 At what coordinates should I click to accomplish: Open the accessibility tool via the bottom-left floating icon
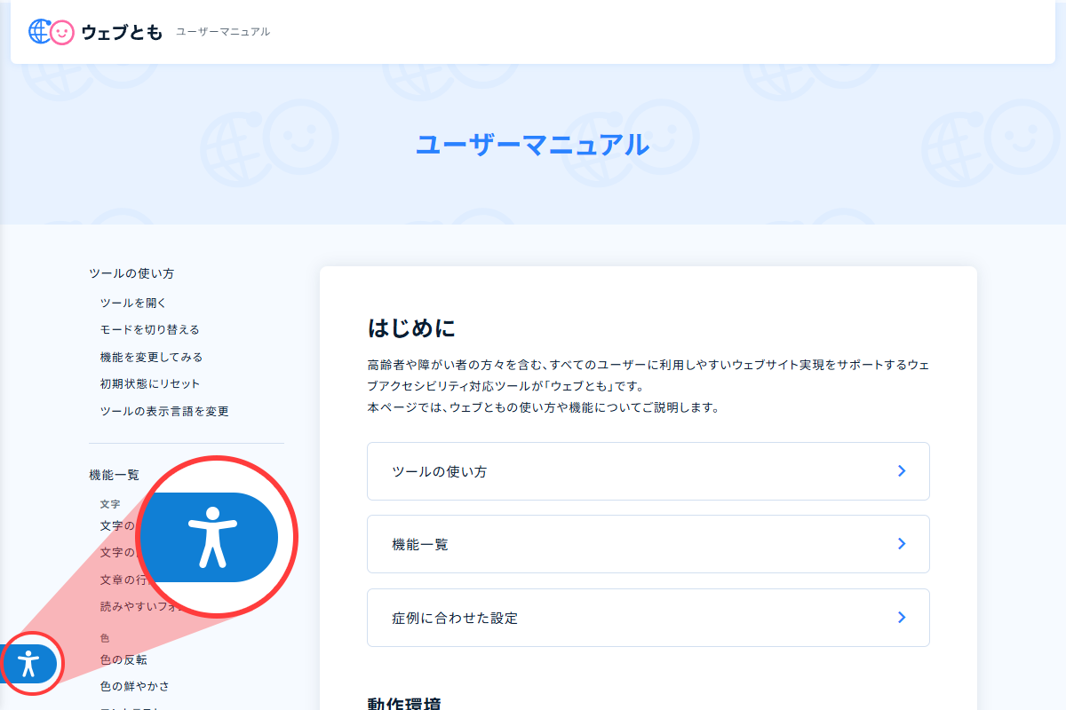coord(31,663)
